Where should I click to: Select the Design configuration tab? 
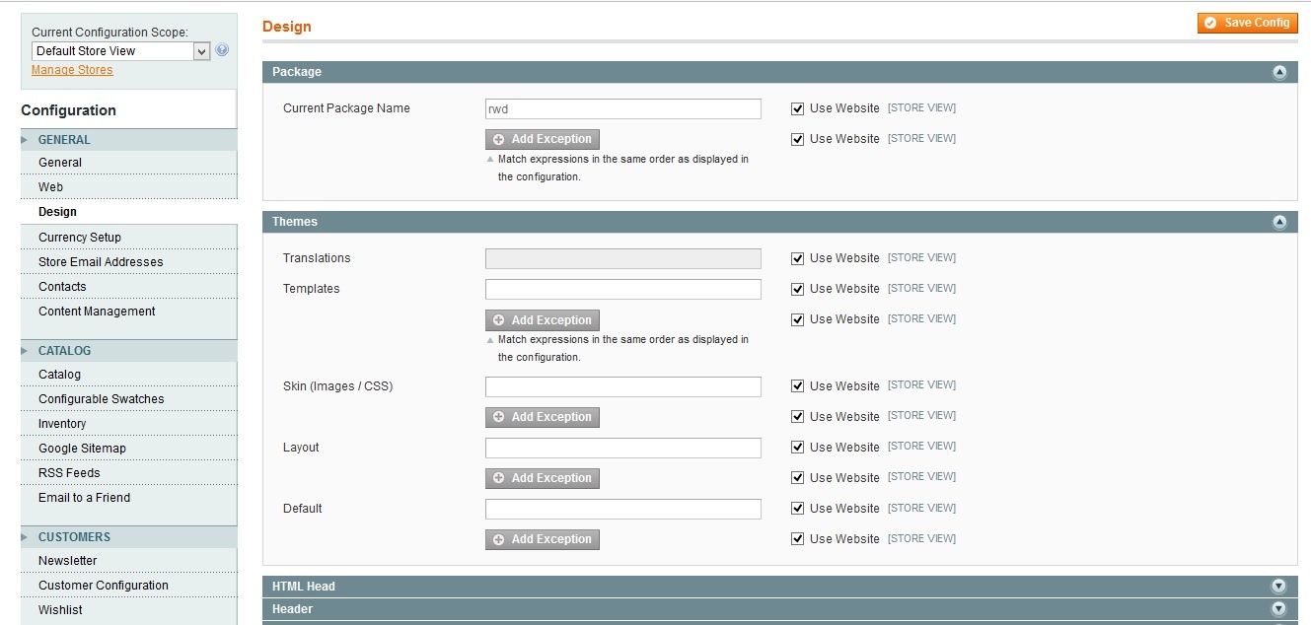(128, 212)
